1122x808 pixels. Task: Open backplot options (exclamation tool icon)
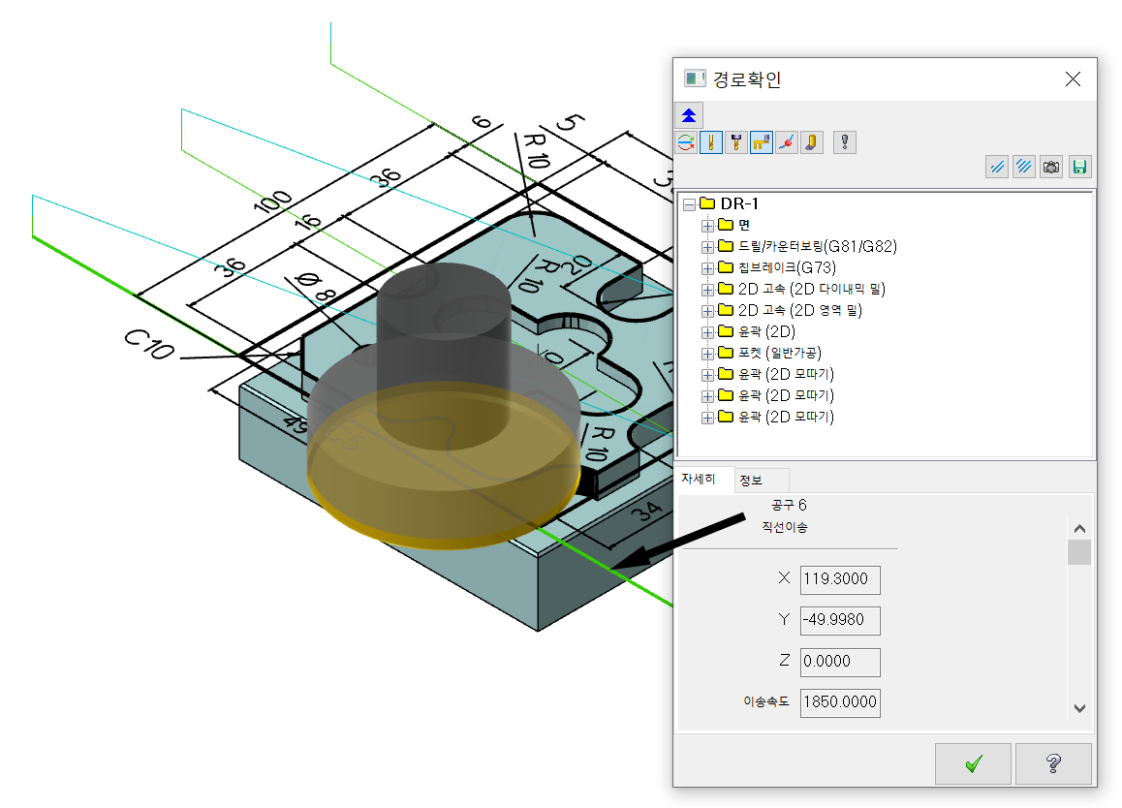click(845, 142)
